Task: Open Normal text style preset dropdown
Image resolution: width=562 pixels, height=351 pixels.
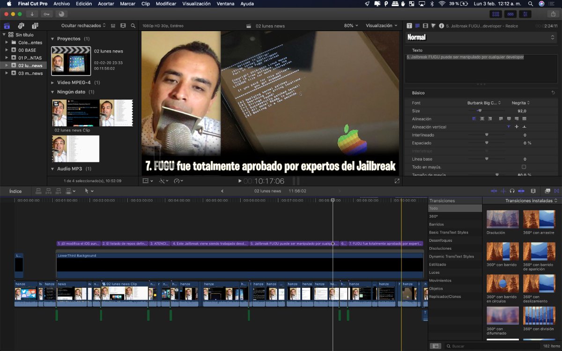Action: pyautogui.click(x=481, y=37)
